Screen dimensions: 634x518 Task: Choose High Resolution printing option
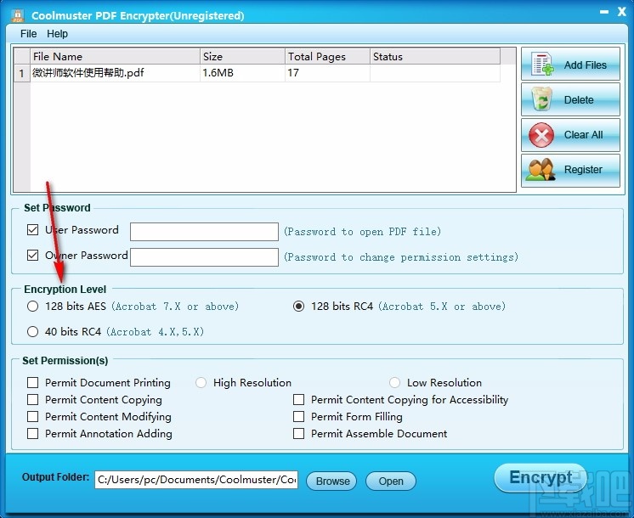click(201, 382)
